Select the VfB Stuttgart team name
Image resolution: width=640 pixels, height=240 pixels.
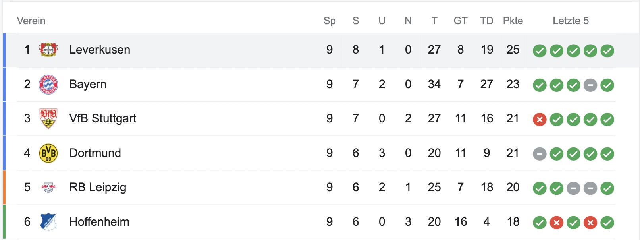102,118
